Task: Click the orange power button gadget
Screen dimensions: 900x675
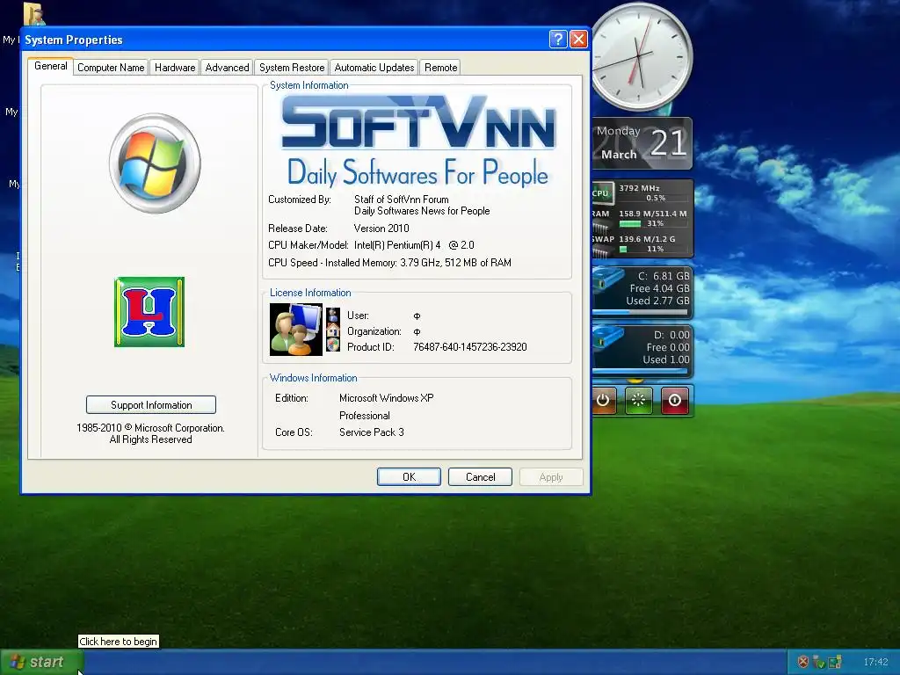Action: pos(604,400)
